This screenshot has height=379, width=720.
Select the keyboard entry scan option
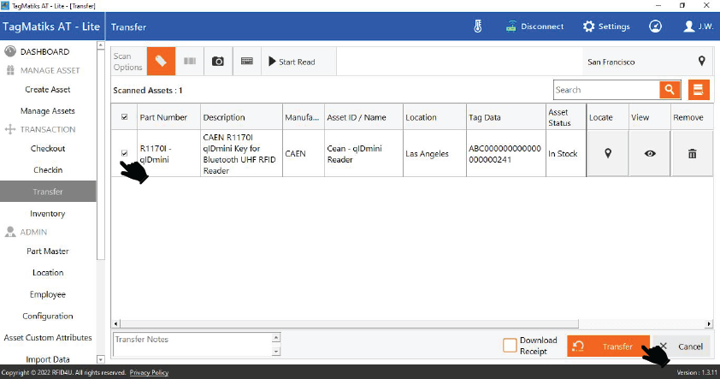click(246, 62)
